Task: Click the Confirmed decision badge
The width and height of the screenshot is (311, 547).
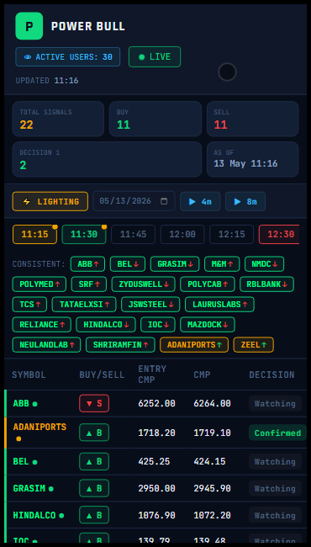Action: [277, 433]
